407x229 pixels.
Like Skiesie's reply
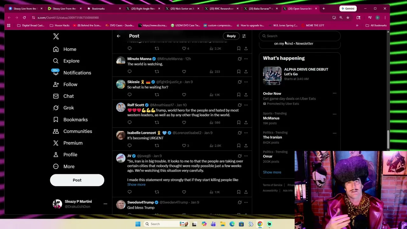184,95
